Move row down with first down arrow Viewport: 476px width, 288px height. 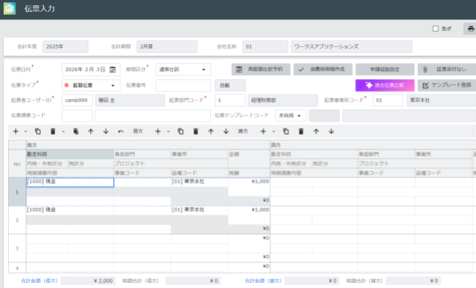click(106, 131)
